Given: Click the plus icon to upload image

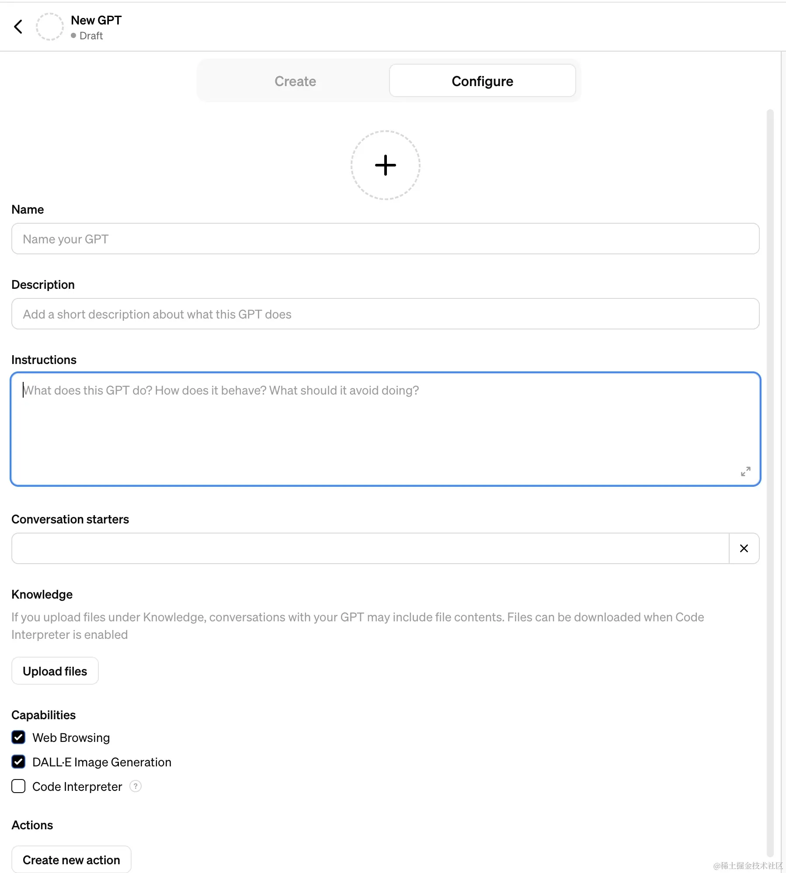Looking at the screenshot, I should tap(385, 165).
